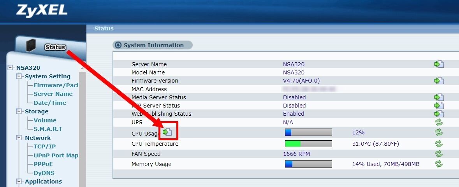Refresh the UPS status
Screen dimensions: 459x187
tap(438, 122)
